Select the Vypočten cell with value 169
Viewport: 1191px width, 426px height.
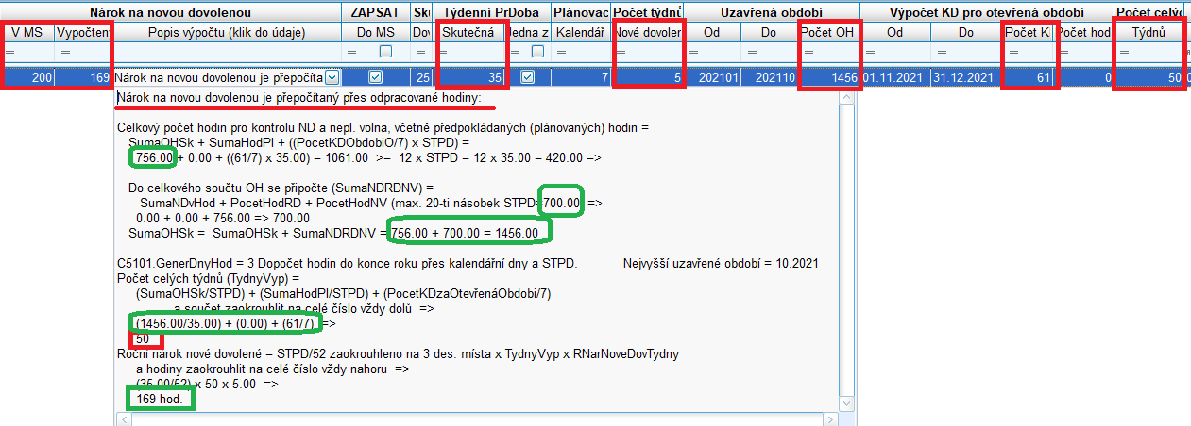point(83,77)
